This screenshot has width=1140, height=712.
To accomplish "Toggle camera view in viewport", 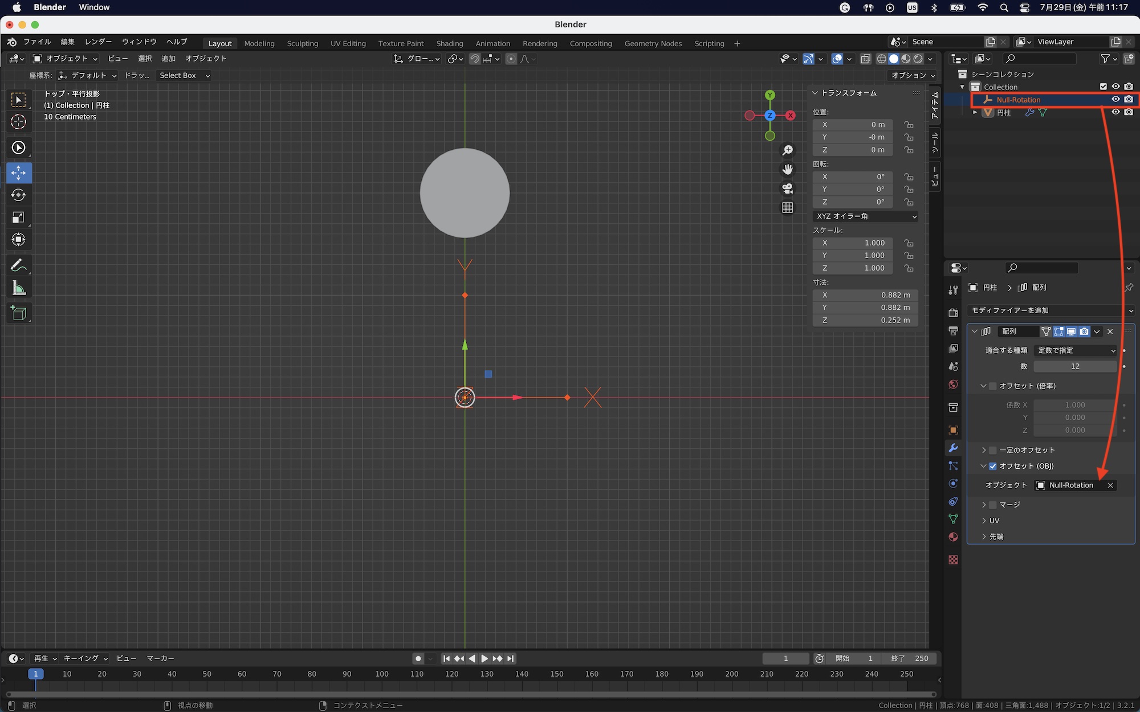I will pos(787,189).
